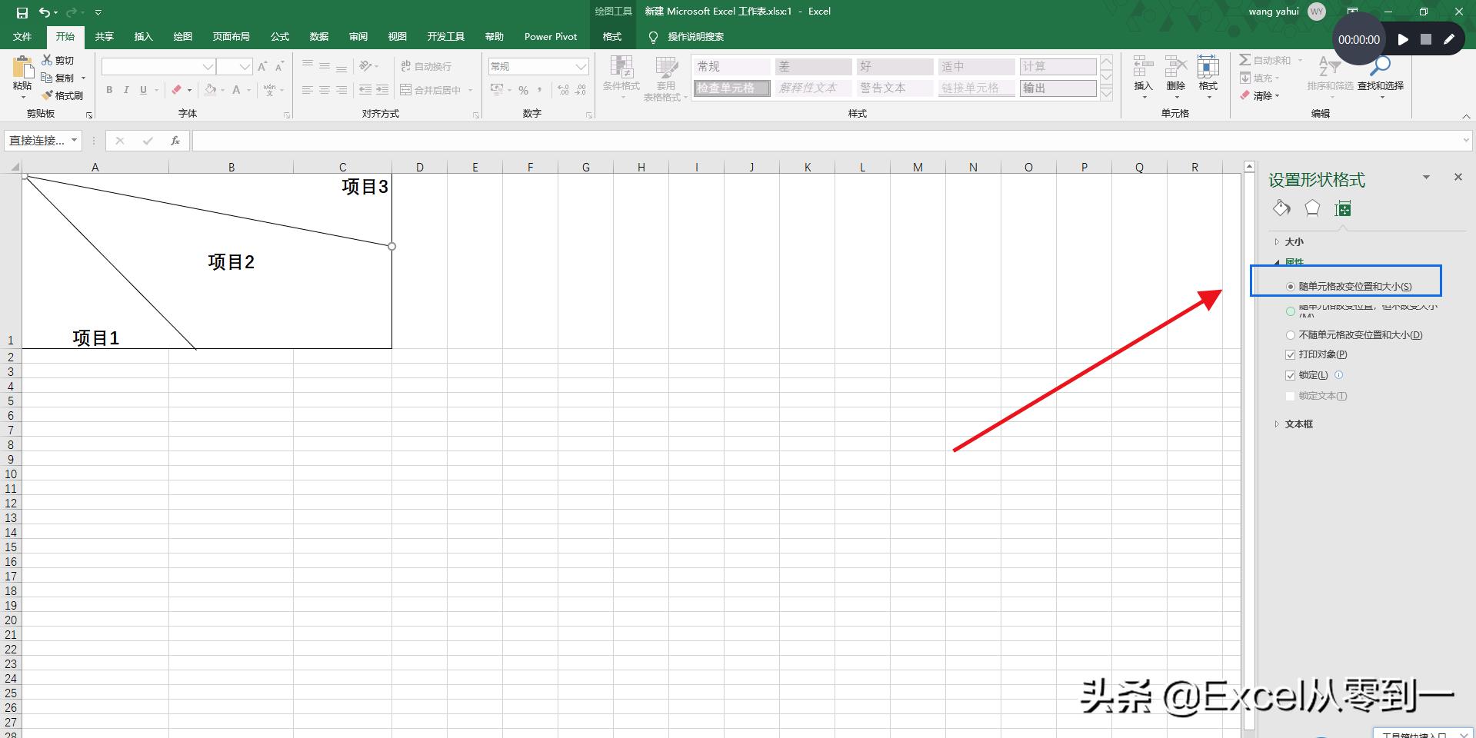Switch to the 插入 ribbon tab
Image resolution: width=1476 pixels, height=738 pixels.
(143, 36)
